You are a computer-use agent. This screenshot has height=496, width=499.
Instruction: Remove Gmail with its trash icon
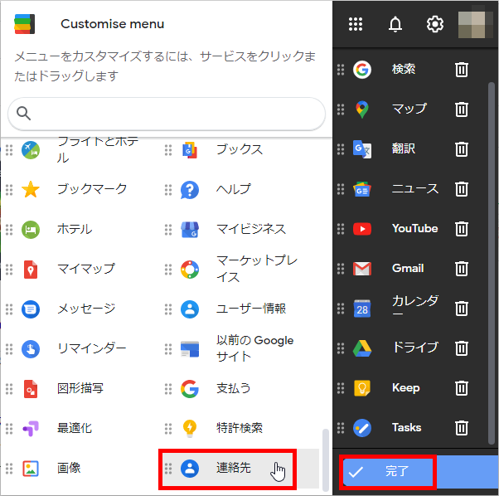(x=462, y=269)
